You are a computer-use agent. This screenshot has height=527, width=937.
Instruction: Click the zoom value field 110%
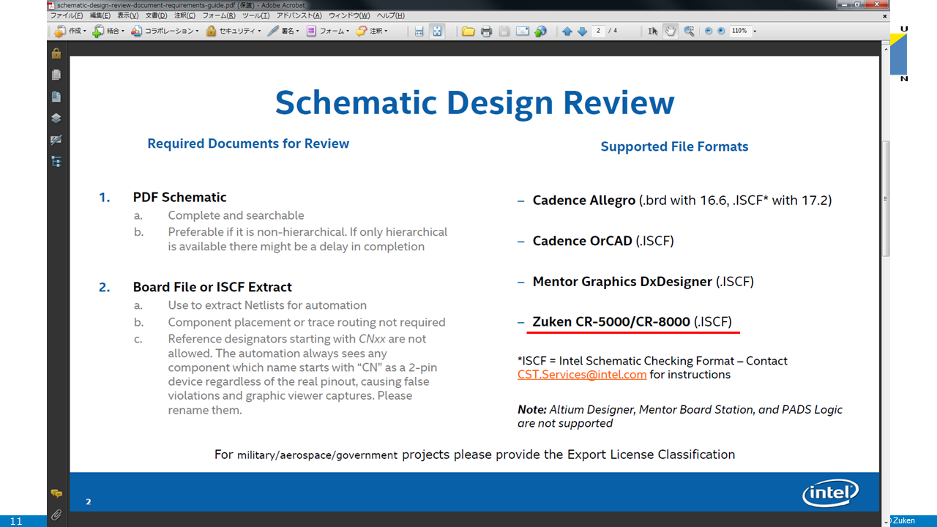[739, 31]
